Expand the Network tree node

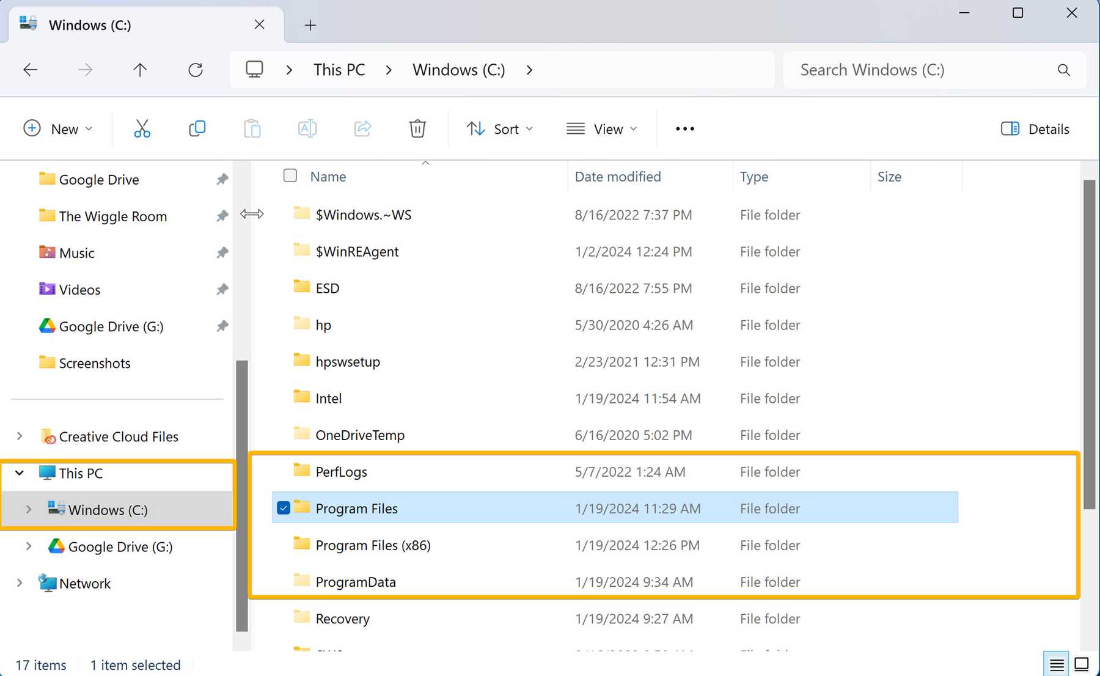(20, 583)
